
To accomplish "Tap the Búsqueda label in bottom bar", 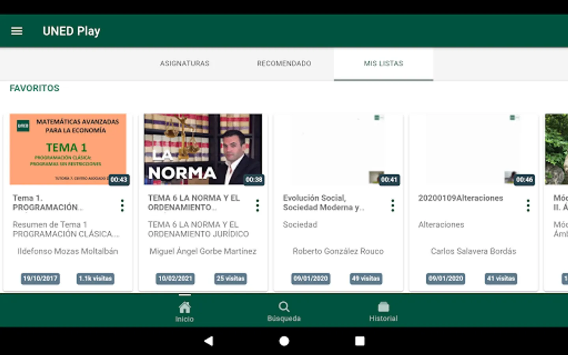I will click(284, 318).
